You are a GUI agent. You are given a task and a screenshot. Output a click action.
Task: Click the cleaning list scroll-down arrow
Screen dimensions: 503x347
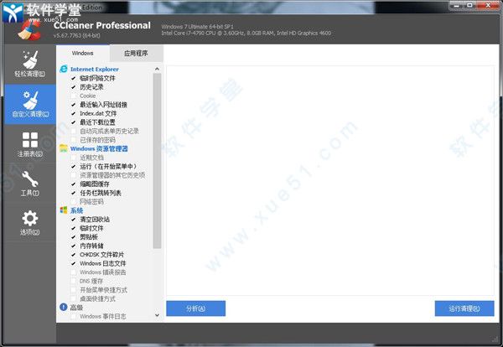coord(157,315)
